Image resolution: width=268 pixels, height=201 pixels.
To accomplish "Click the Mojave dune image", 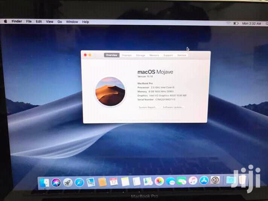I will pyautogui.click(x=110, y=91).
